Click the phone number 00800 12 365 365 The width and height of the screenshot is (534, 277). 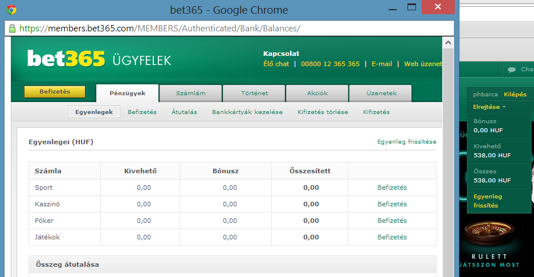[x=331, y=64]
